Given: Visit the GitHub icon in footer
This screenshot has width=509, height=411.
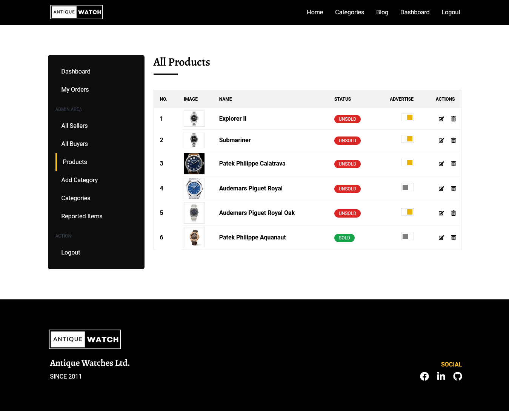Looking at the screenshot, I should click(x=458, y=376).
